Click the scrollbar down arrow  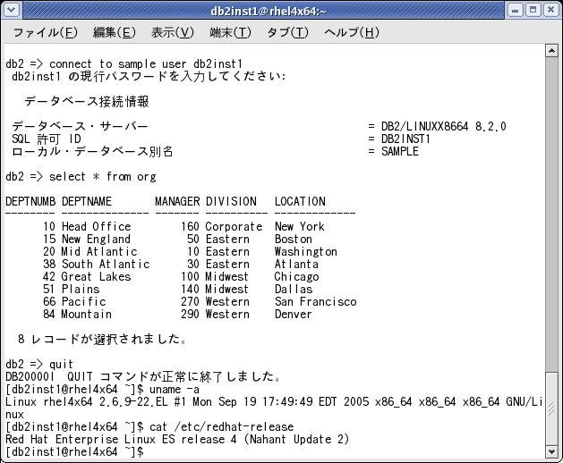pos(551,451)
